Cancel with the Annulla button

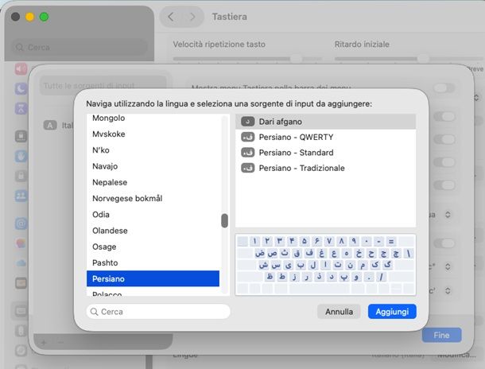[x=339, y=312]
